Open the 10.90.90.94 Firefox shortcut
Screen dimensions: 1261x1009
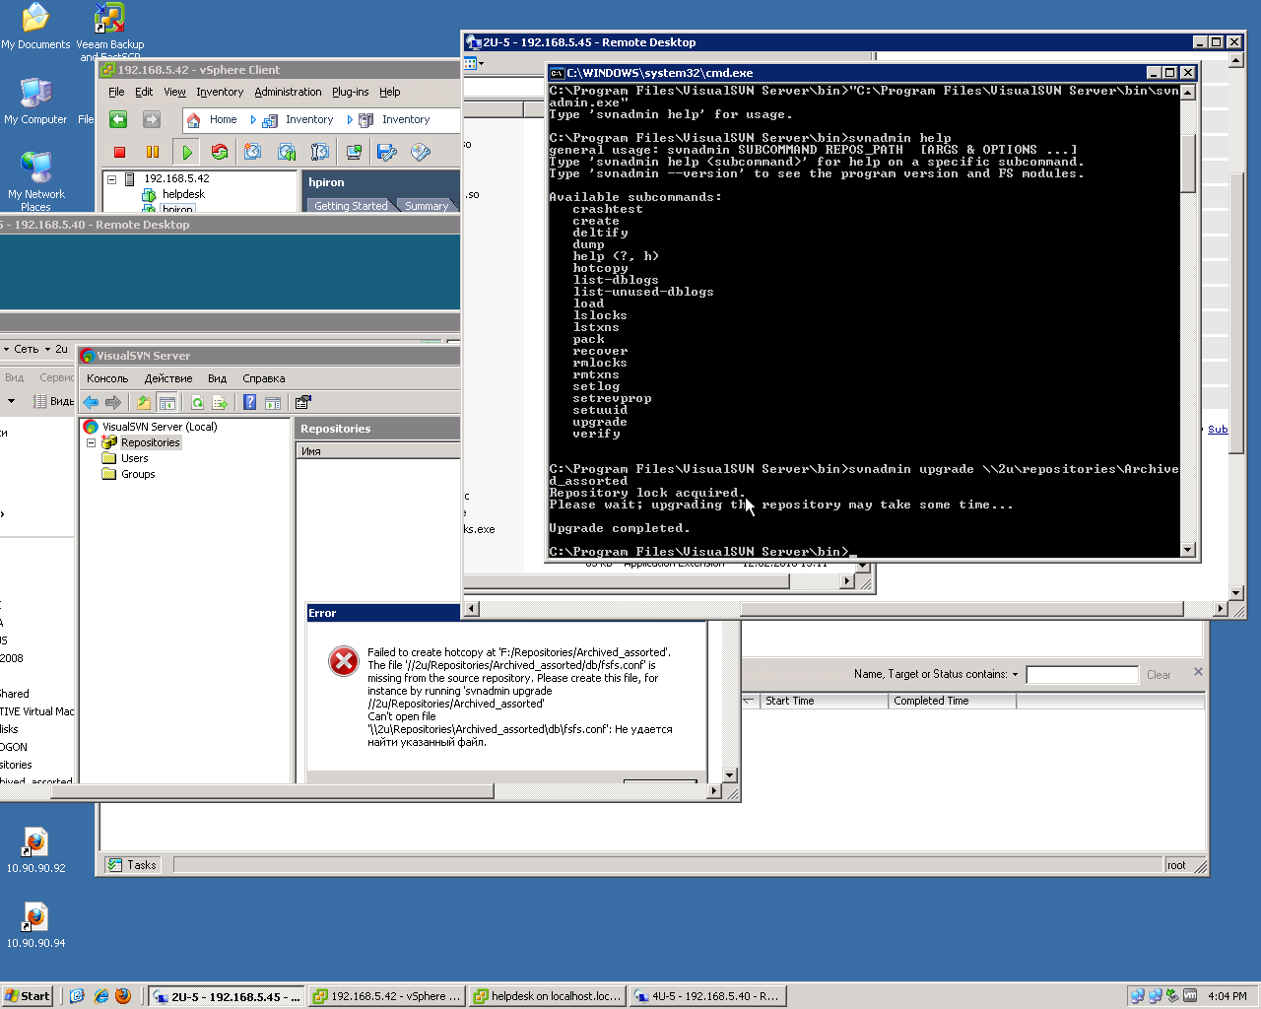tap(35, 925)
